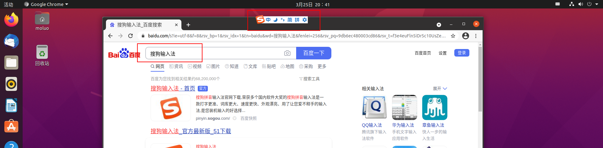Open Ubuntu Software store in dock
Screen dimensions: 603x148
pos(11,126)
